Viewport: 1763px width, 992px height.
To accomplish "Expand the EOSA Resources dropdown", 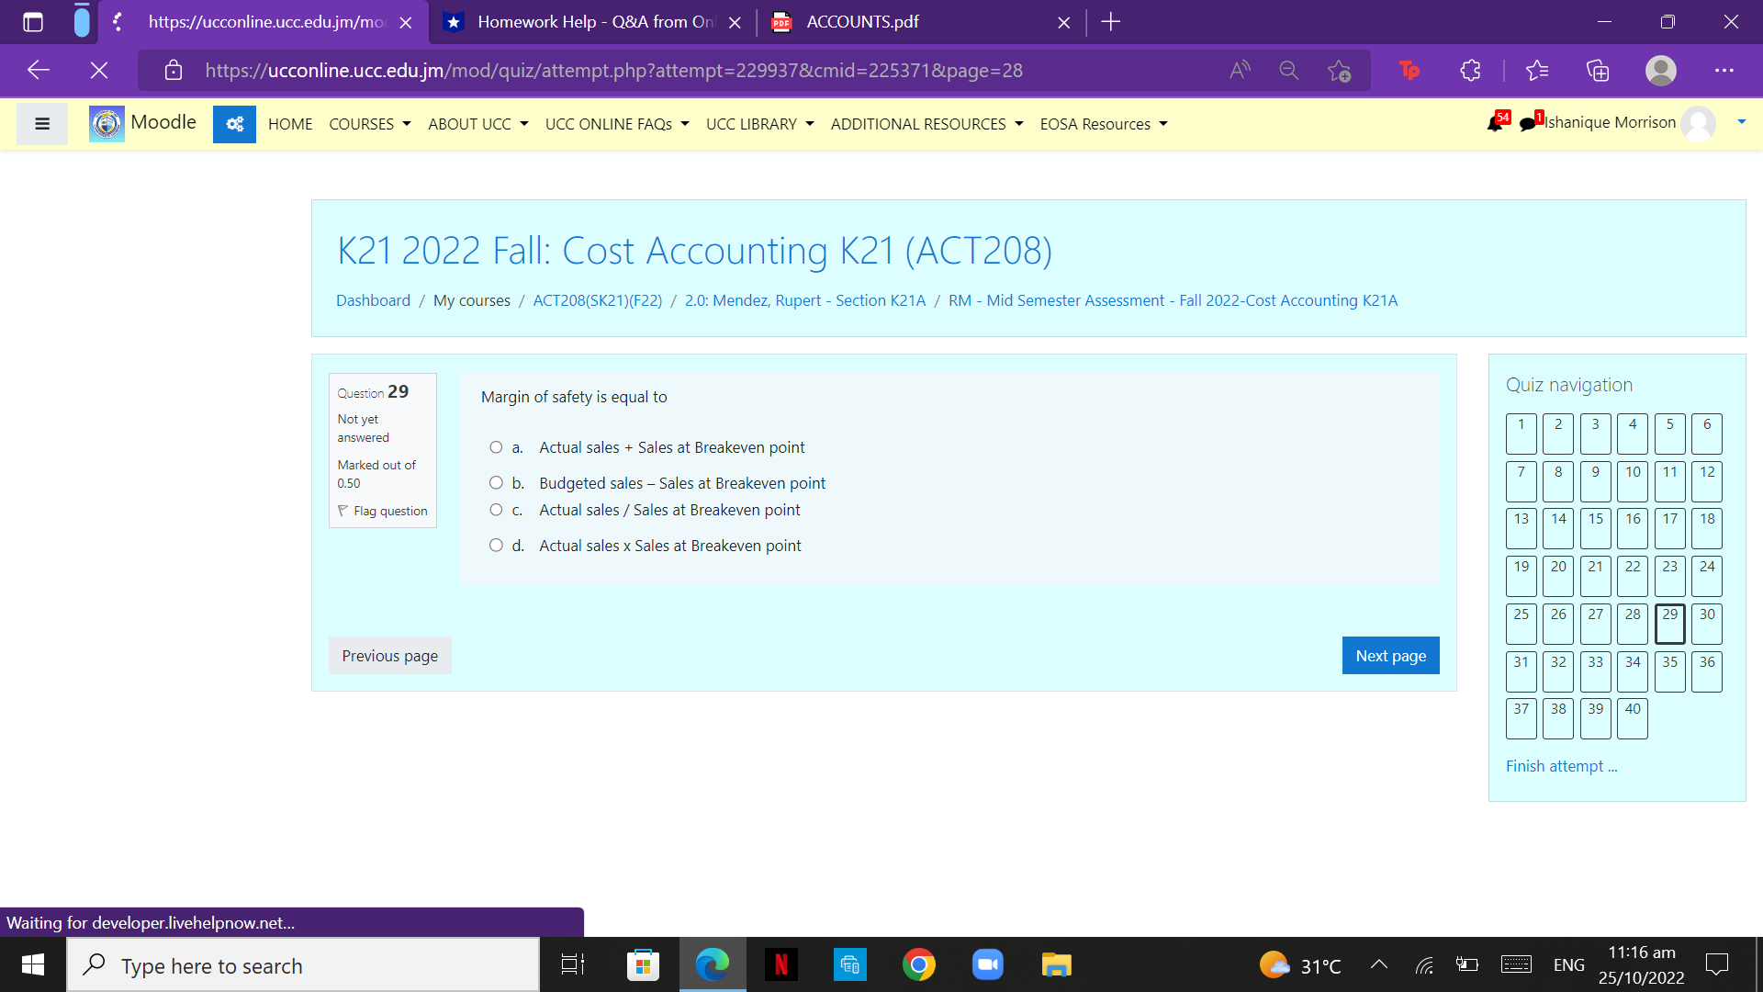I will click(1103, 123).
